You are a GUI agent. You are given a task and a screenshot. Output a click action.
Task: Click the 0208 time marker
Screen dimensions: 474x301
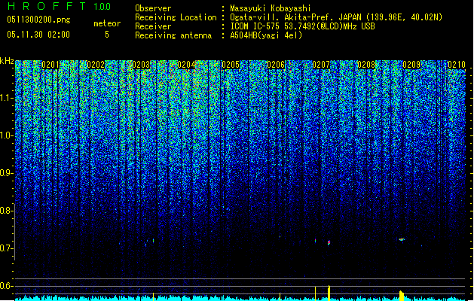coord(366,65)
